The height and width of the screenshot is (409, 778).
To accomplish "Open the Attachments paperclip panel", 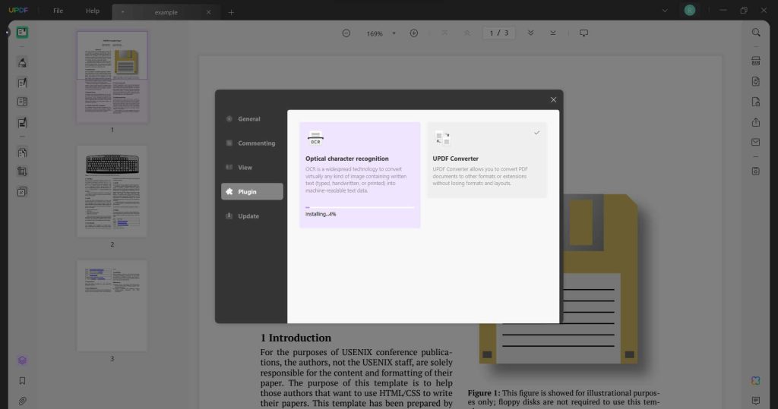I will coord(22,401).
